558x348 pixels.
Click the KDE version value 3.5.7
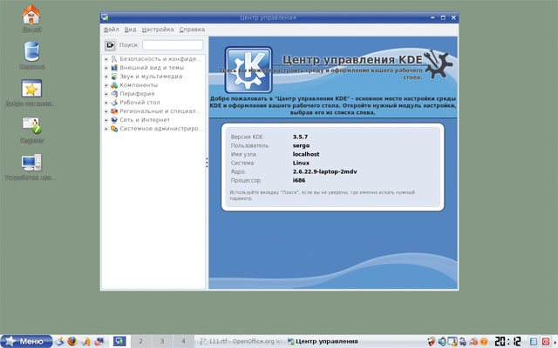click(x=300, y=137)
